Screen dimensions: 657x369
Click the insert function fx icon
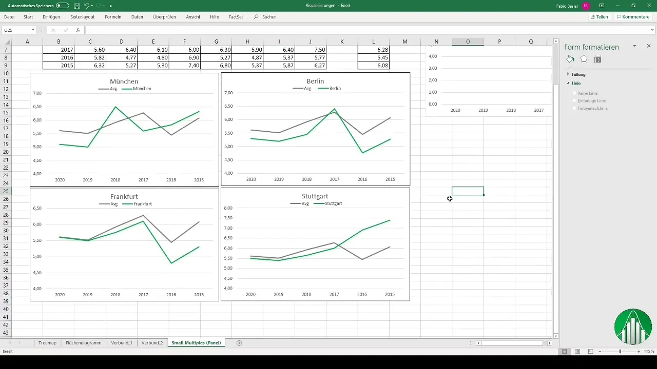pos(78,30)
